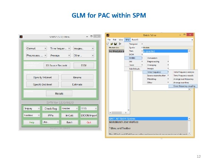The height and width of the screenshot is (164, 218).
Task: Open the Display dropdown
Action: 32,108
